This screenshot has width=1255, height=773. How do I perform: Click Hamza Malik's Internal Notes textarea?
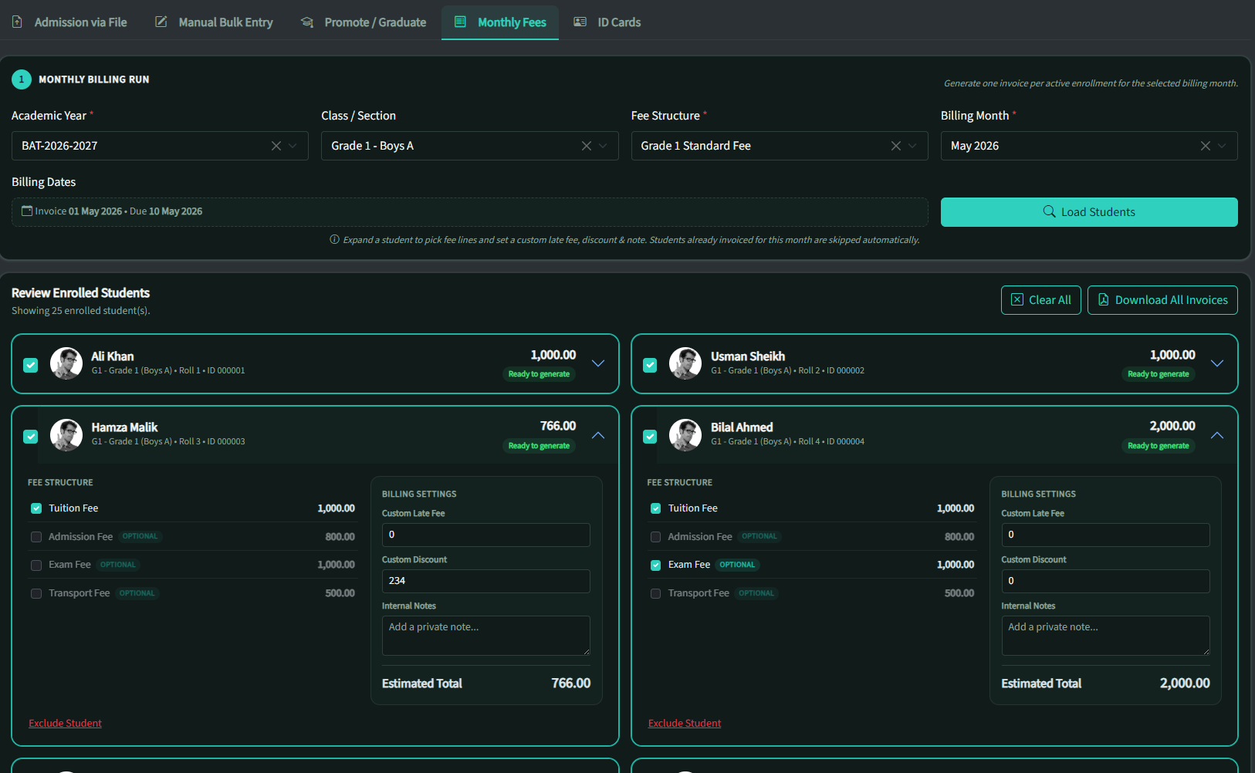(x=486, y=636)
